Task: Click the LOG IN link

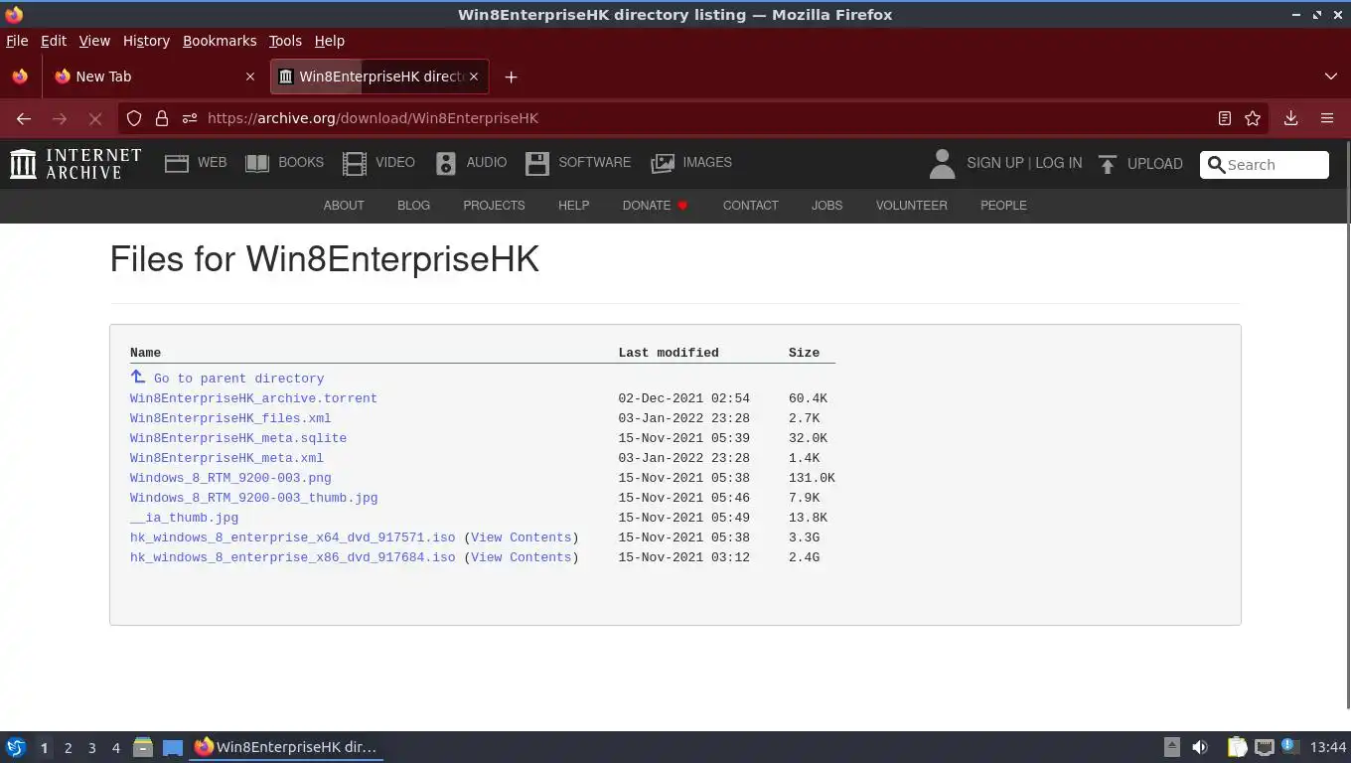Action: click(1058, 163)
